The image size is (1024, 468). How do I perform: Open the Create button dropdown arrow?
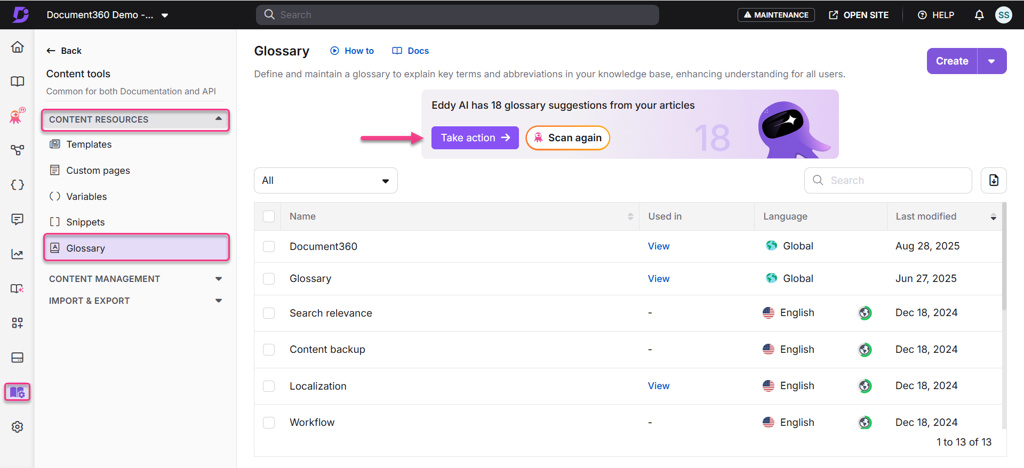tap(991, 61)
